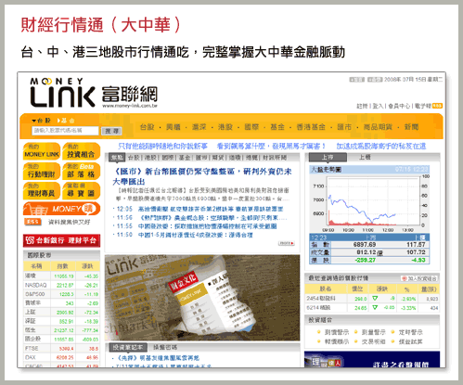This screenshot has height=385, width=463.
Task: Open the RSS badge under the side buttons
Action: click(32, 222)
